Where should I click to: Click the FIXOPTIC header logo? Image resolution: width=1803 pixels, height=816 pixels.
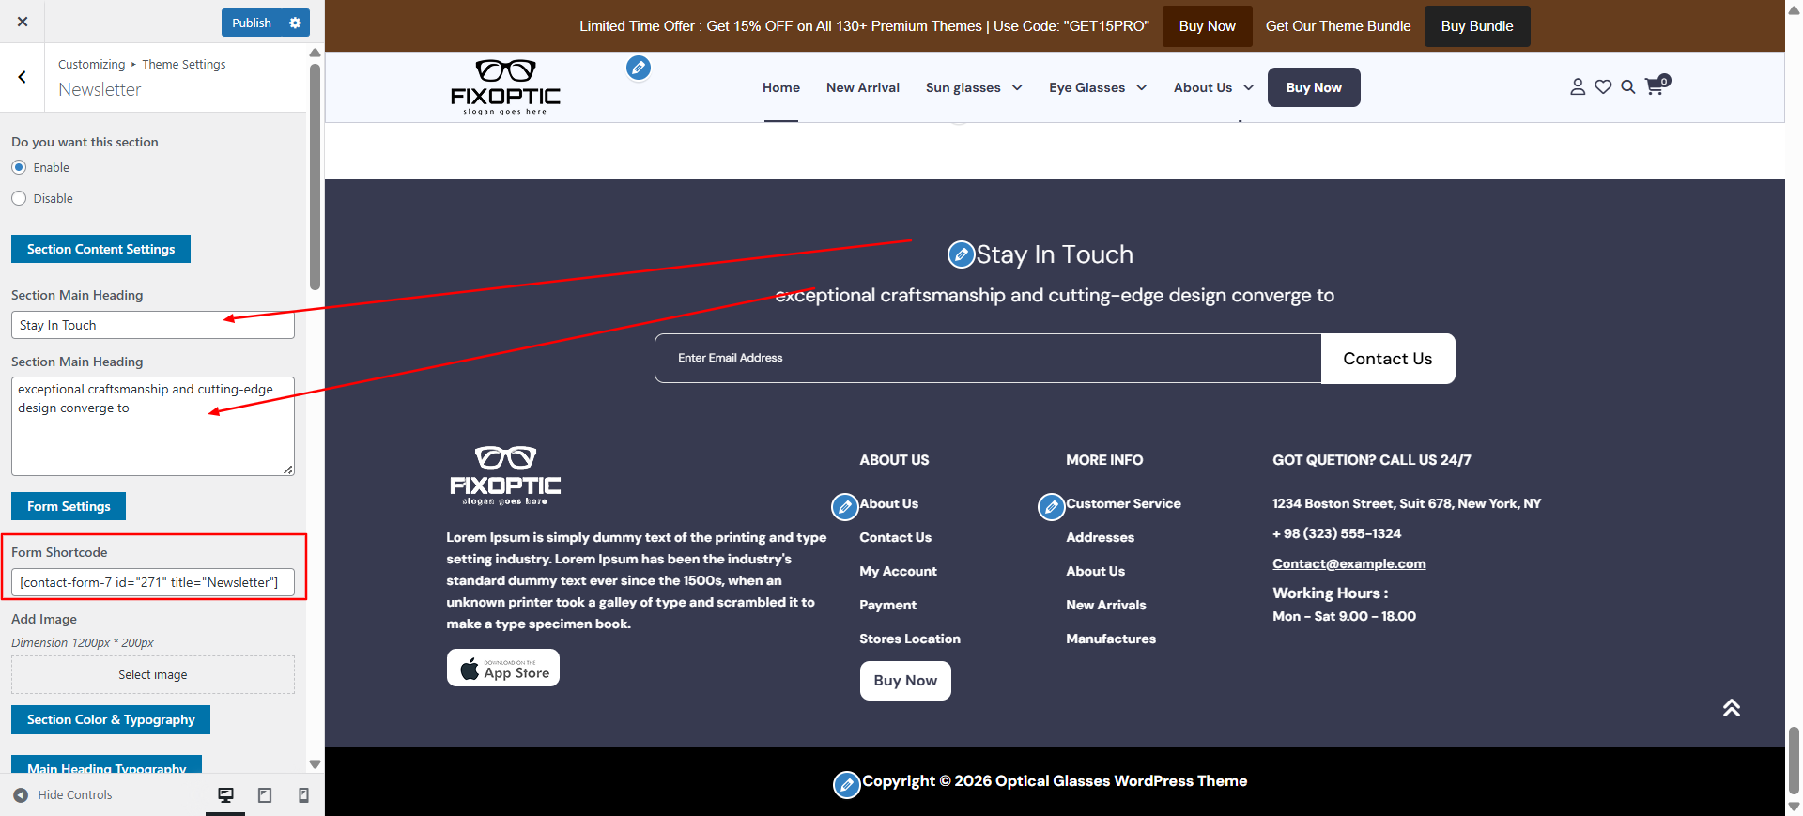click(505, 87)
